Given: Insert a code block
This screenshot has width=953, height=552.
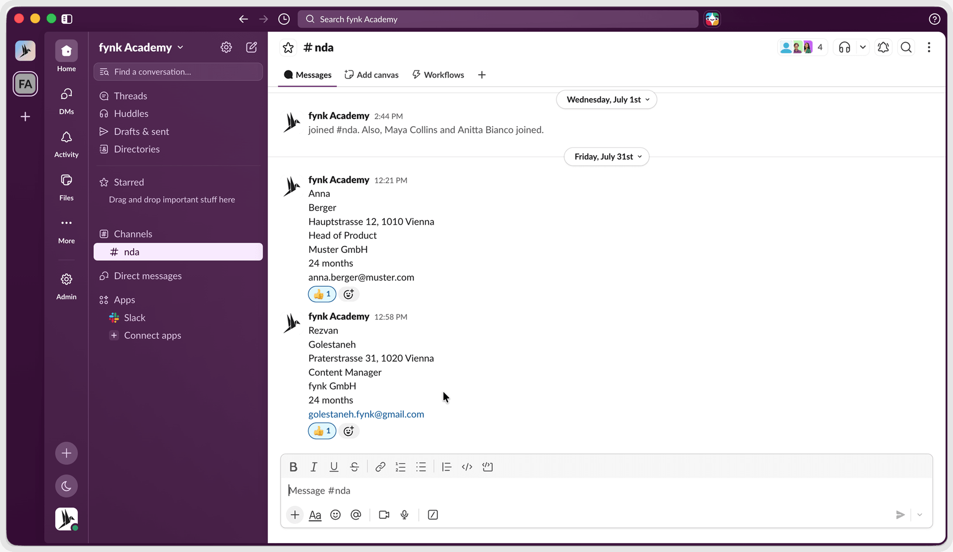Looking at the screenshot, I should 487,467.
